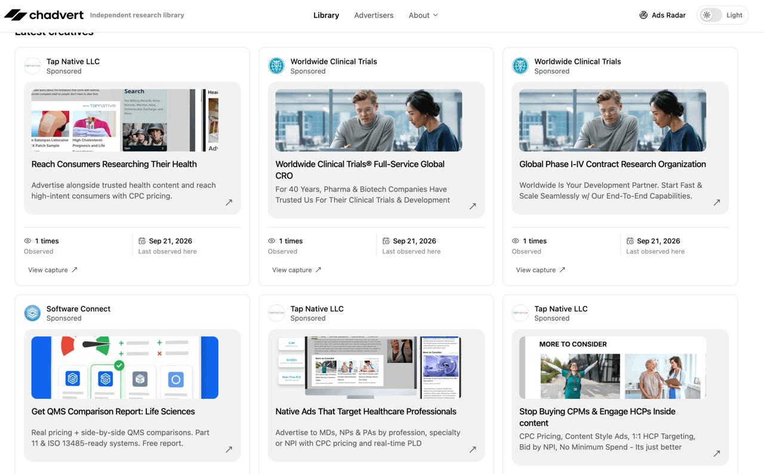Click Independent research library tagline
The height and width of the screenshot is (474, 764).
(x=137, y=15)
